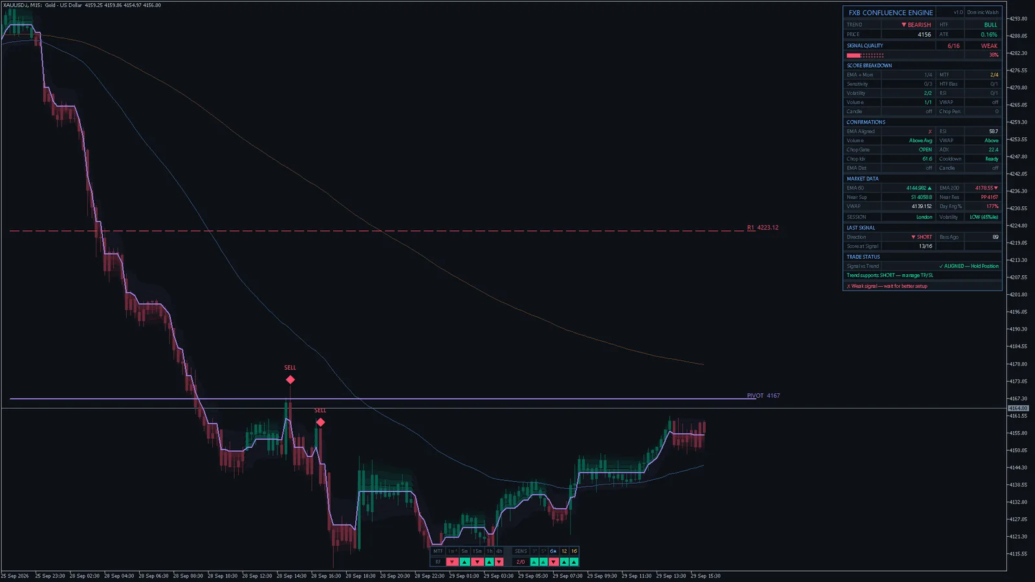Click the signal quality progress bar
This screenshot has width=1035, height=582.
click(x=866, y=55)
